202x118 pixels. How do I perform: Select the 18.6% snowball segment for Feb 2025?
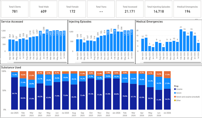(23, 75)
